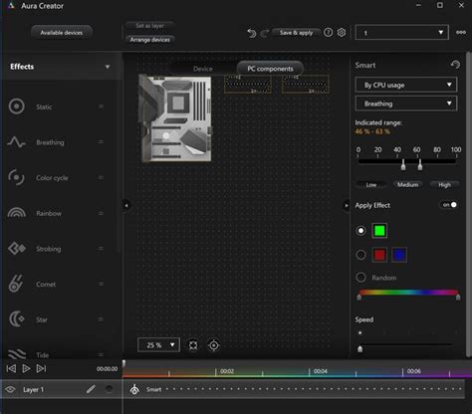Fit canvas to screen icon
This screenshot has height=414, width=472.
pyautogui.click(x=193, y=345)
